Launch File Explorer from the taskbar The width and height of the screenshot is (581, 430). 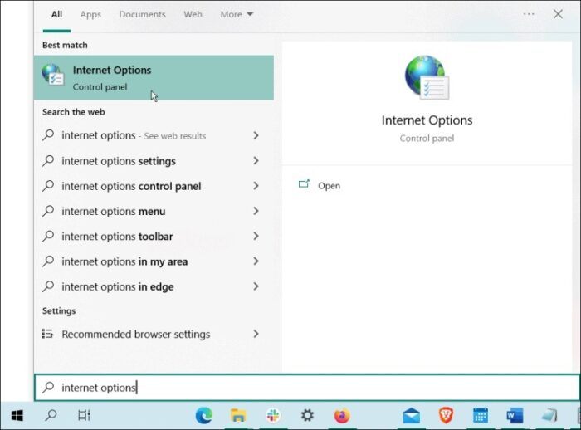[238, 416]
